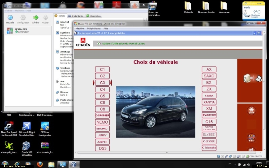Click the Notice d'utilisation du Portail LEXIA link
This screenshot has height=168, width=269.
tap(123, 44)
